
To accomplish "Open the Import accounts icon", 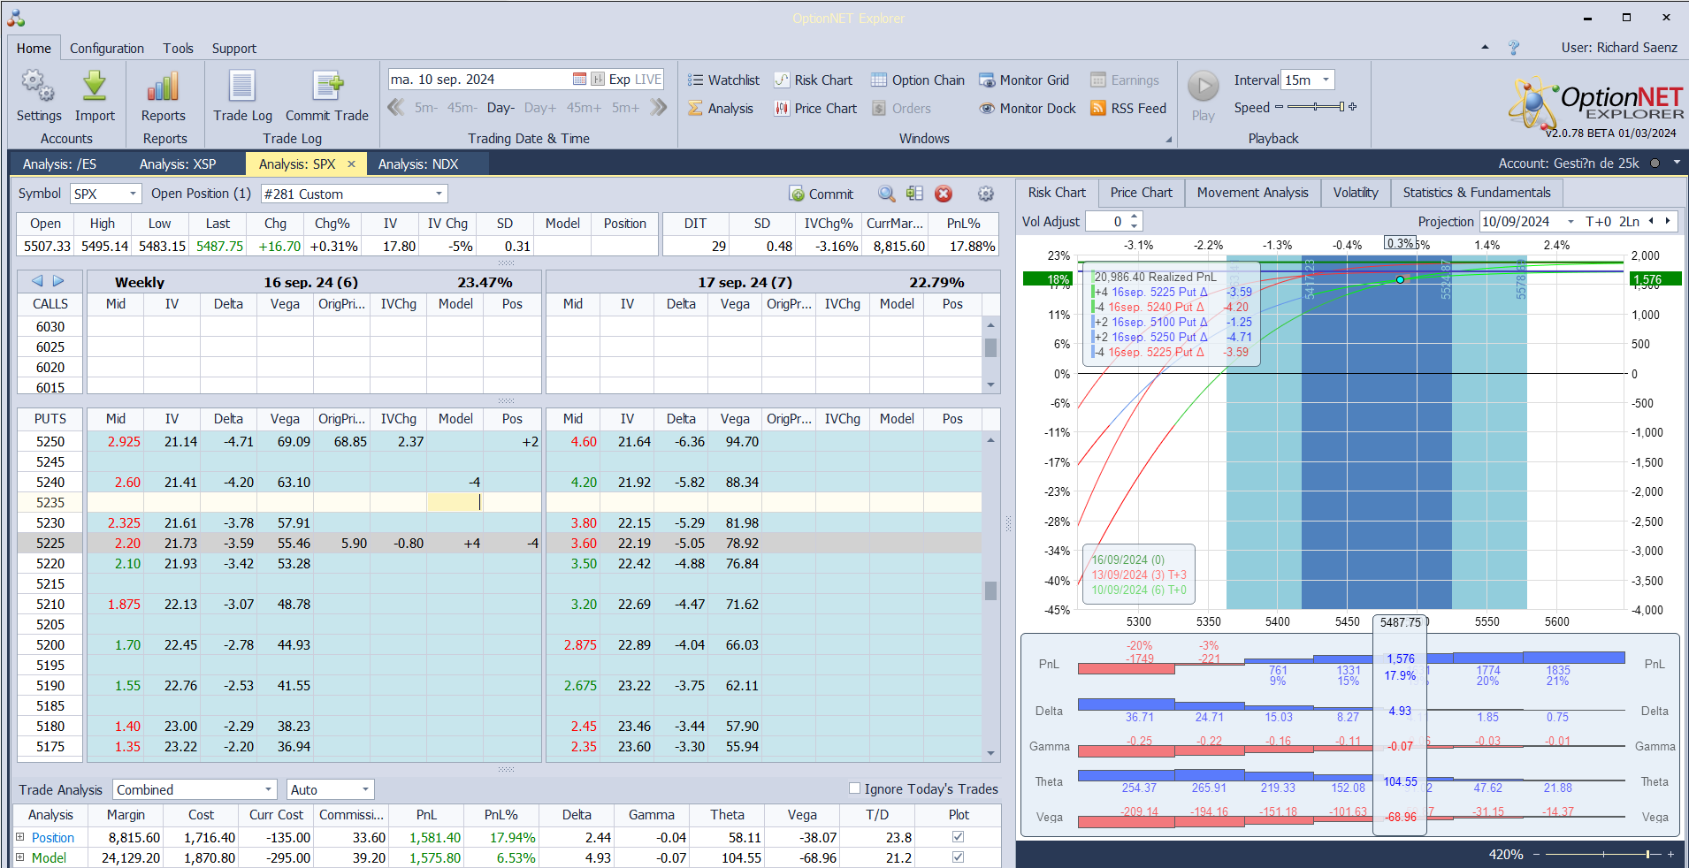I will (x=95, y=87).
